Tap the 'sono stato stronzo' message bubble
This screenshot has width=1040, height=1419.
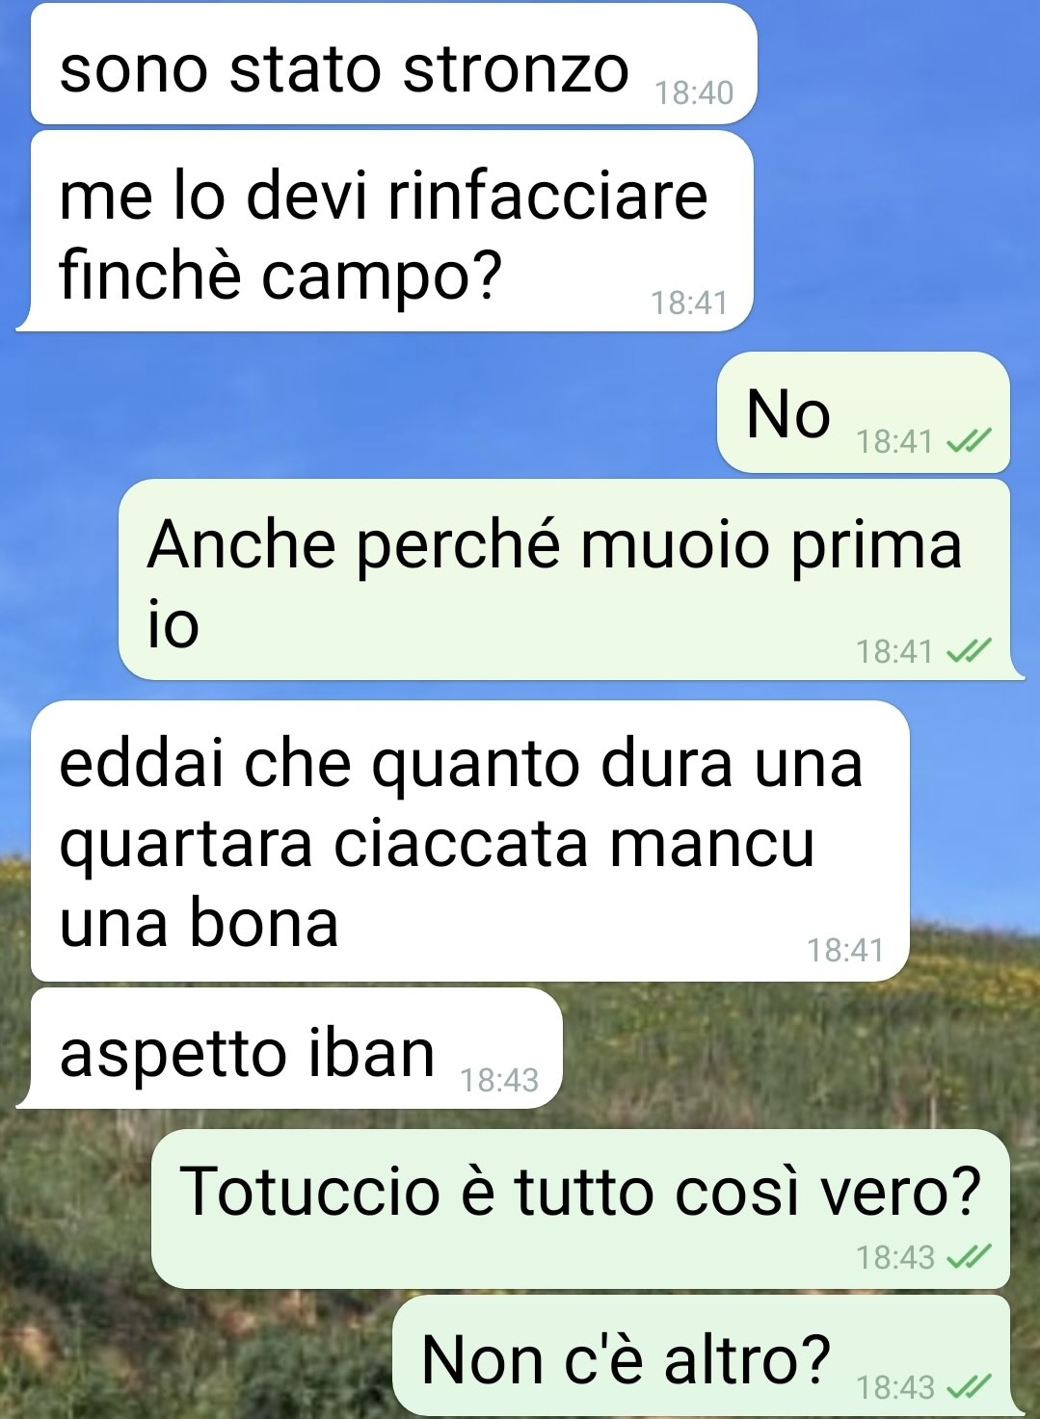click(x=393, y=65)
